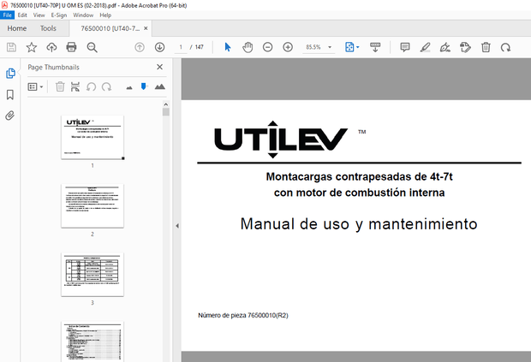
Task: Open thumbnail options menu dropdown
Action: (35, 87)
